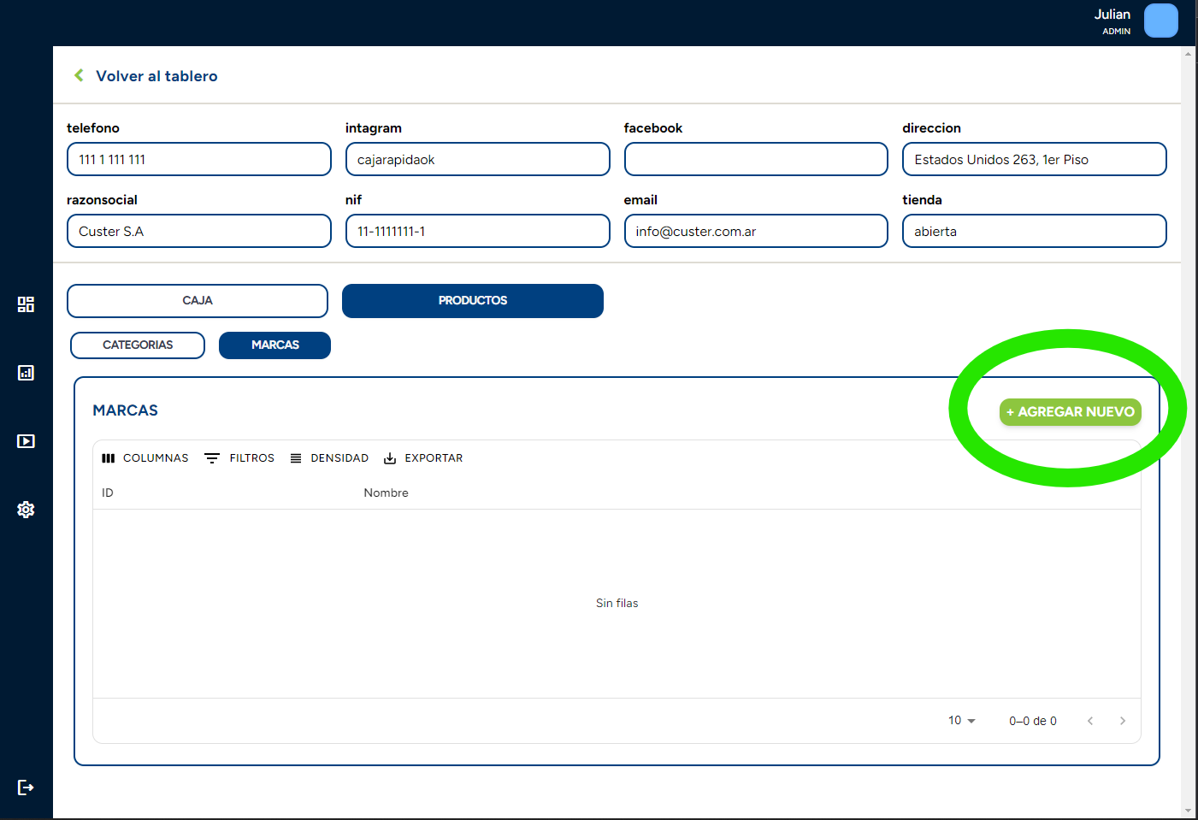Open the Filtros filter icon
Image resolution: width=1198 pixels, height=820 pixels.
coord(211,457)
